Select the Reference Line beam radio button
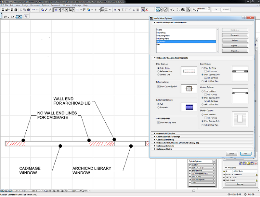Image resolution: width=260 pixels, height=197 pixels. click(x=158, y=71)
